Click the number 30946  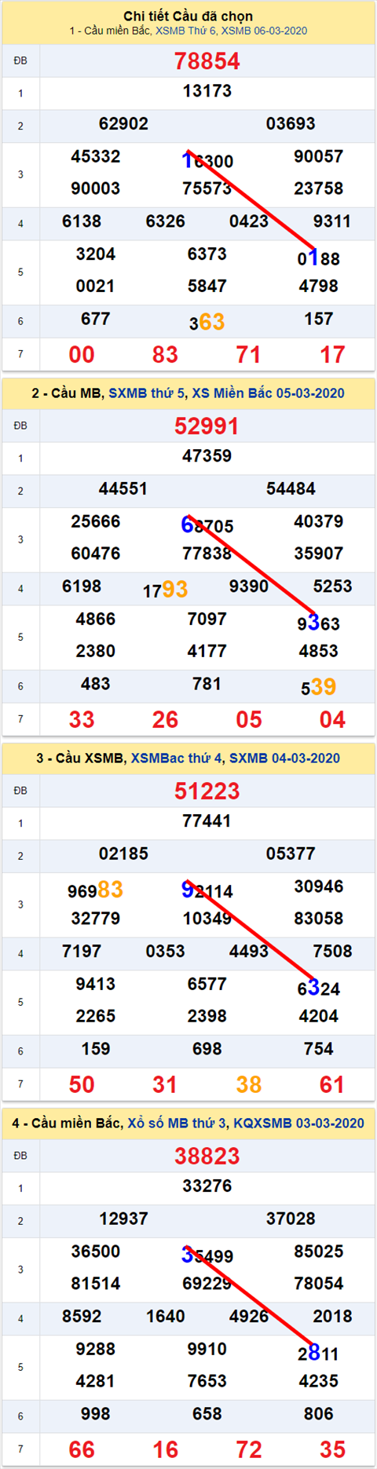[319, 886]
